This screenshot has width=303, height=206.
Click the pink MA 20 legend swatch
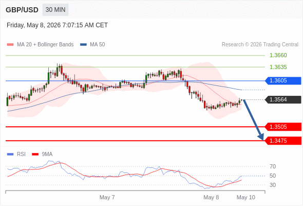(x=10, y=45)
